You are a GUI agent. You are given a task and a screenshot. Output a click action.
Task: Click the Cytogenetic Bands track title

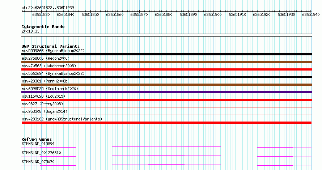click(43, 27)
